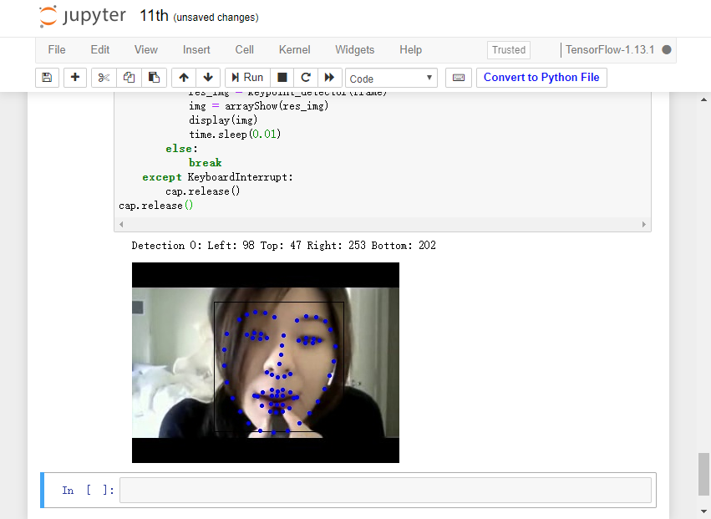Open the Widgets menu
This screenshot has height=519, width=711.
(x=355, y=50)
